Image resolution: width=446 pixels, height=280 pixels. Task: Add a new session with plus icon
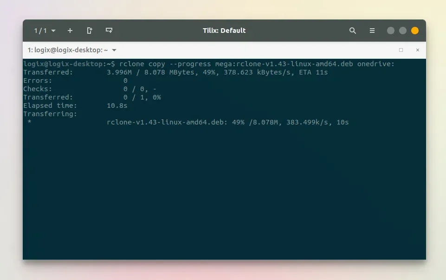point(70,31)
